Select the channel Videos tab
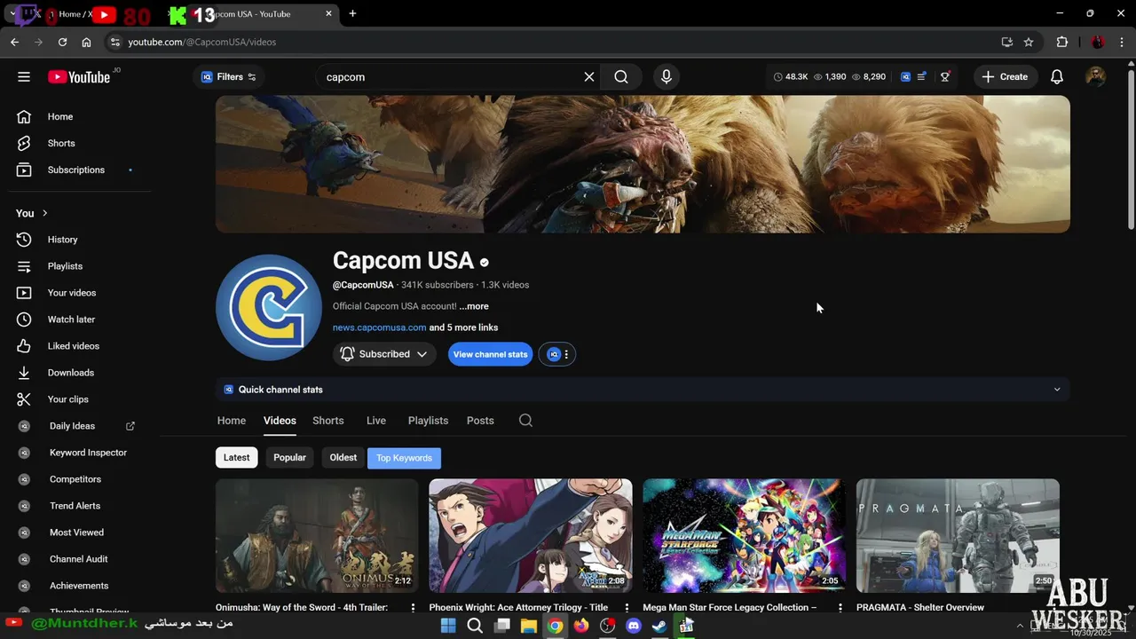Image resolution: width=1136 pixels, height=639 pixels. [280, 421]
